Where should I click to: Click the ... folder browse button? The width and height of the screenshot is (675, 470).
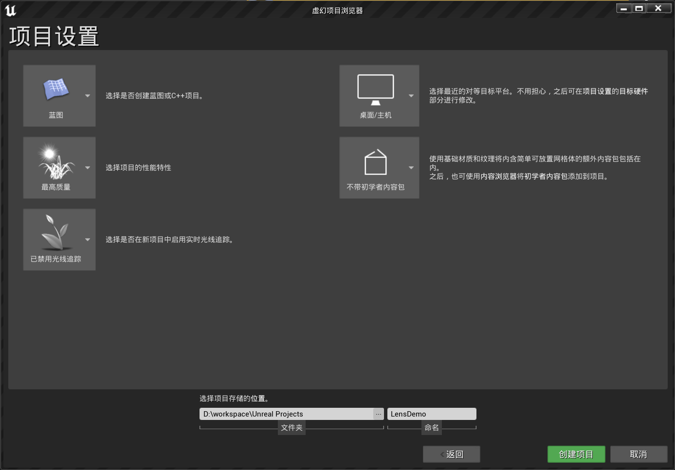(x=379, y=414)
